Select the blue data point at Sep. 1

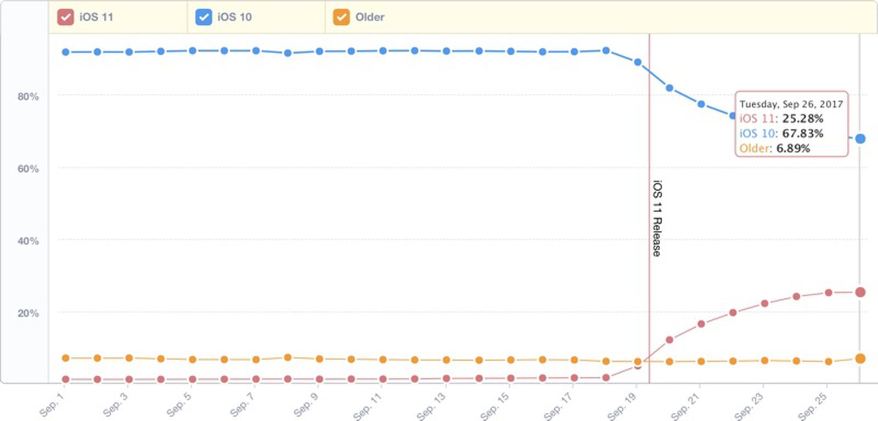pos(65,52)
